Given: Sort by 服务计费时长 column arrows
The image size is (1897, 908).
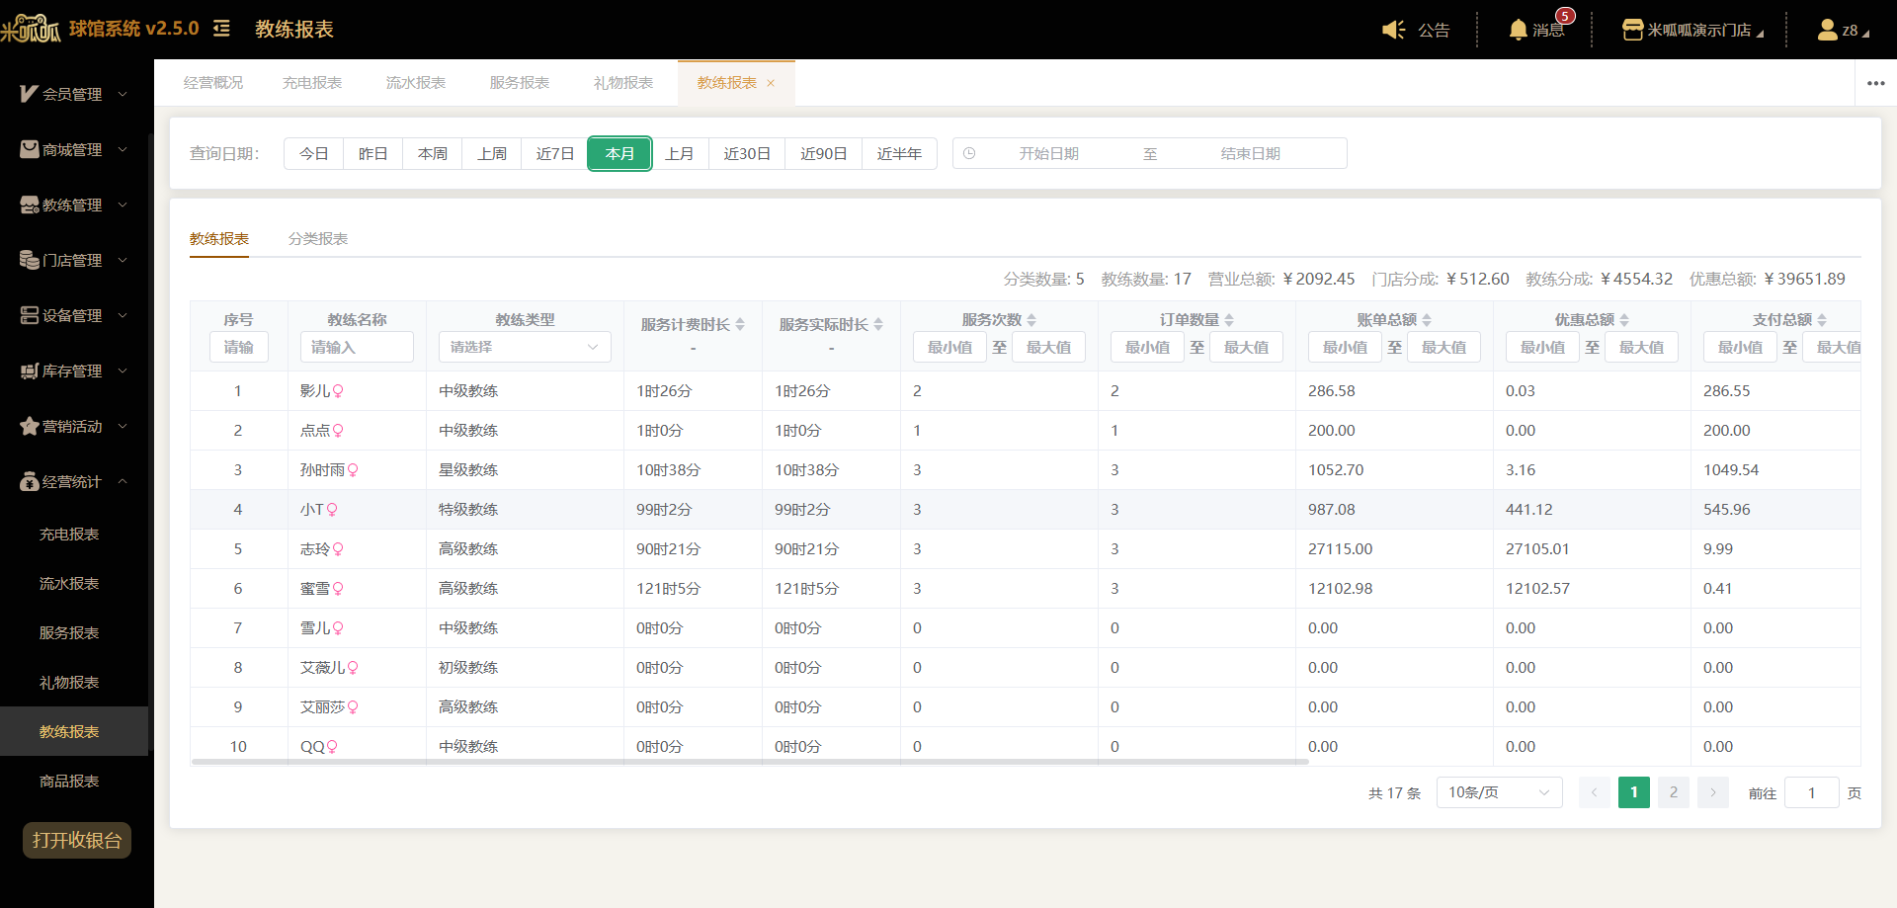Looking at the screenshot, I should pos(740,324).
